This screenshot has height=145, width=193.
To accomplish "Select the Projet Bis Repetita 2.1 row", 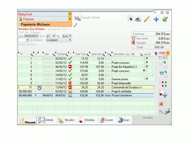I will (x=86, y=67).
